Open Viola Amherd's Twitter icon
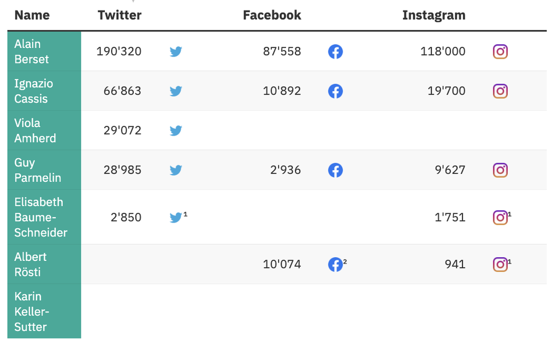Image resolution: width=552 pixels, height=351 pixels. coord(176,131)
